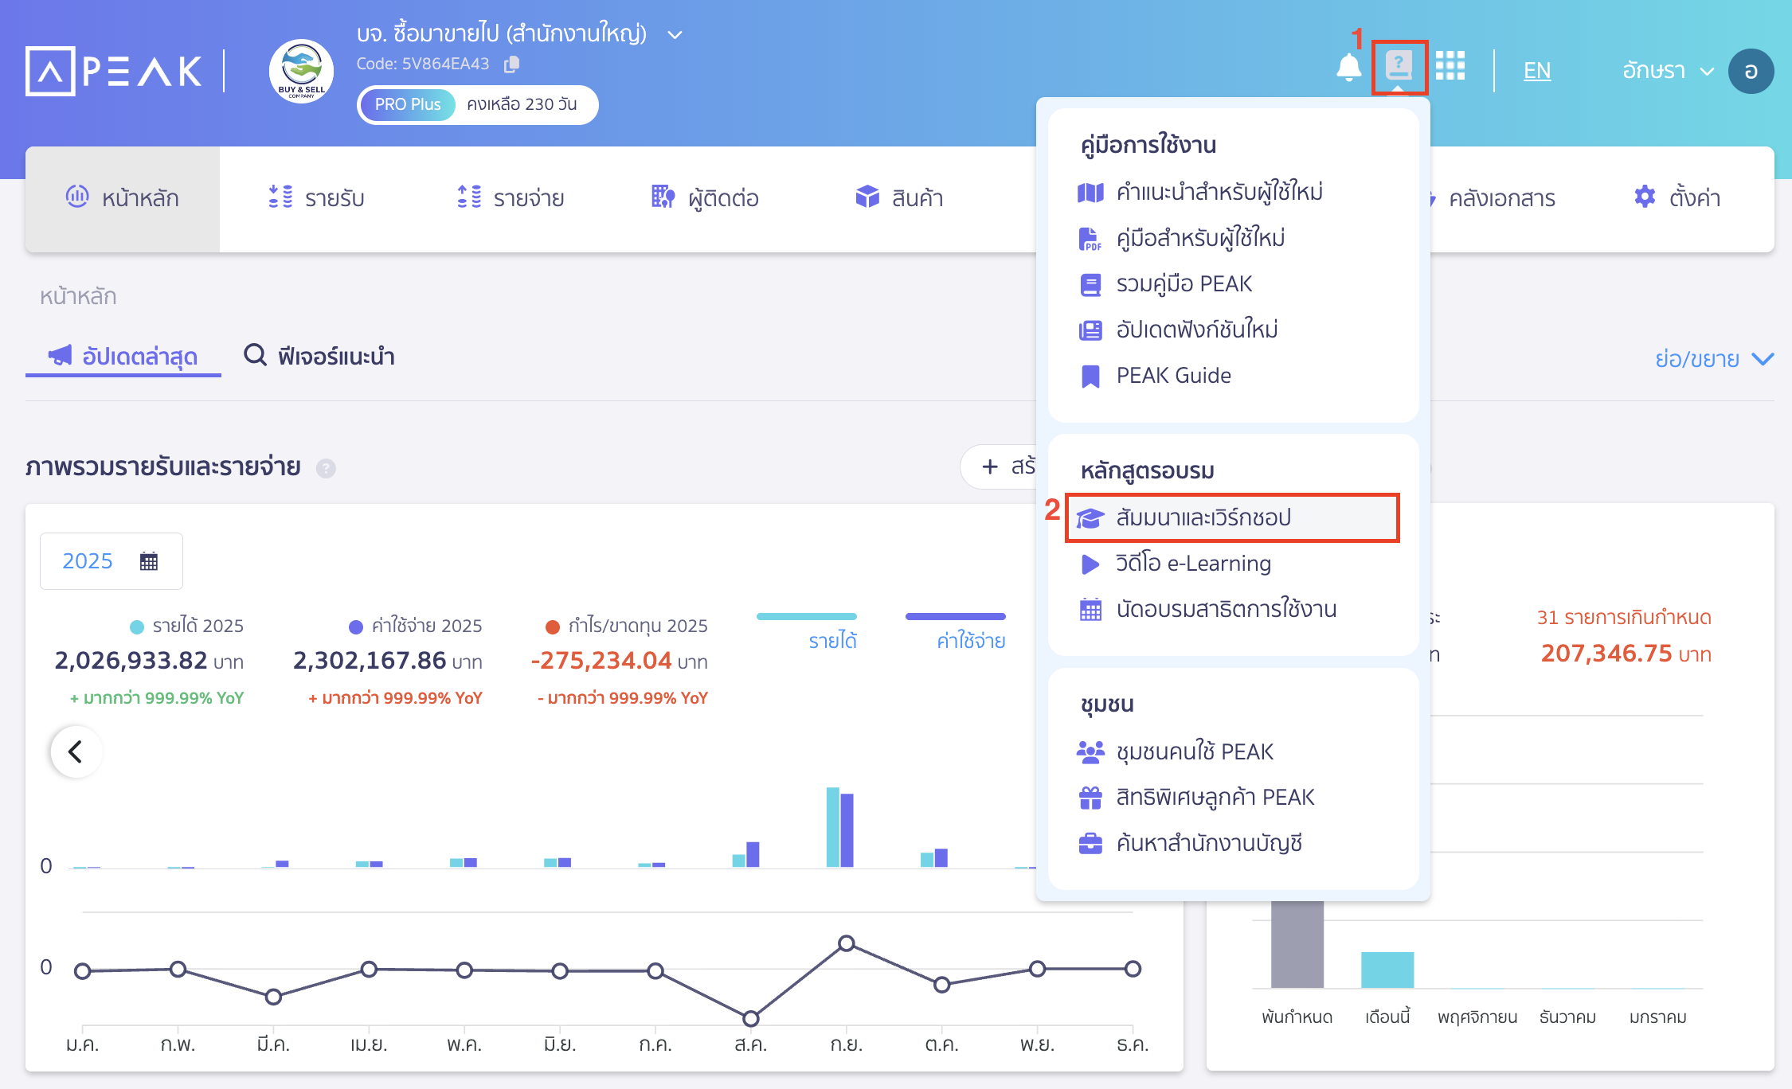This screenshot has height=1089, width=1792.
Task: Click the help icon beside ภาพรวมรายรับและรายจ่าย
Action: pyautogui.click(x=326, y=469)
